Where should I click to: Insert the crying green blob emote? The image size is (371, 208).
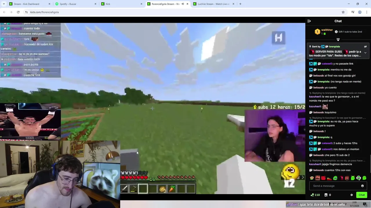[x=335, y=178]
